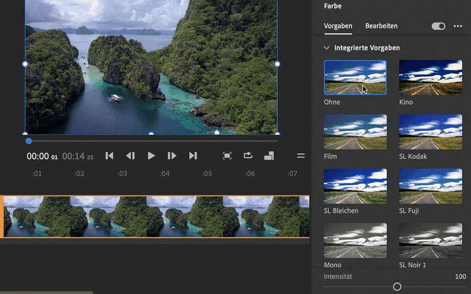
Task: Click the Intensität slider handle
Action: point(397,287)
